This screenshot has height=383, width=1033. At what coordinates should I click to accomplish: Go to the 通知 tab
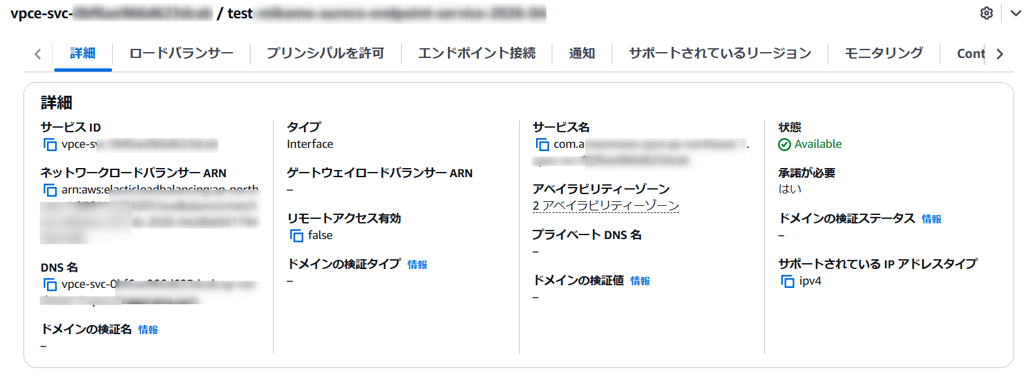click(582, 53)
